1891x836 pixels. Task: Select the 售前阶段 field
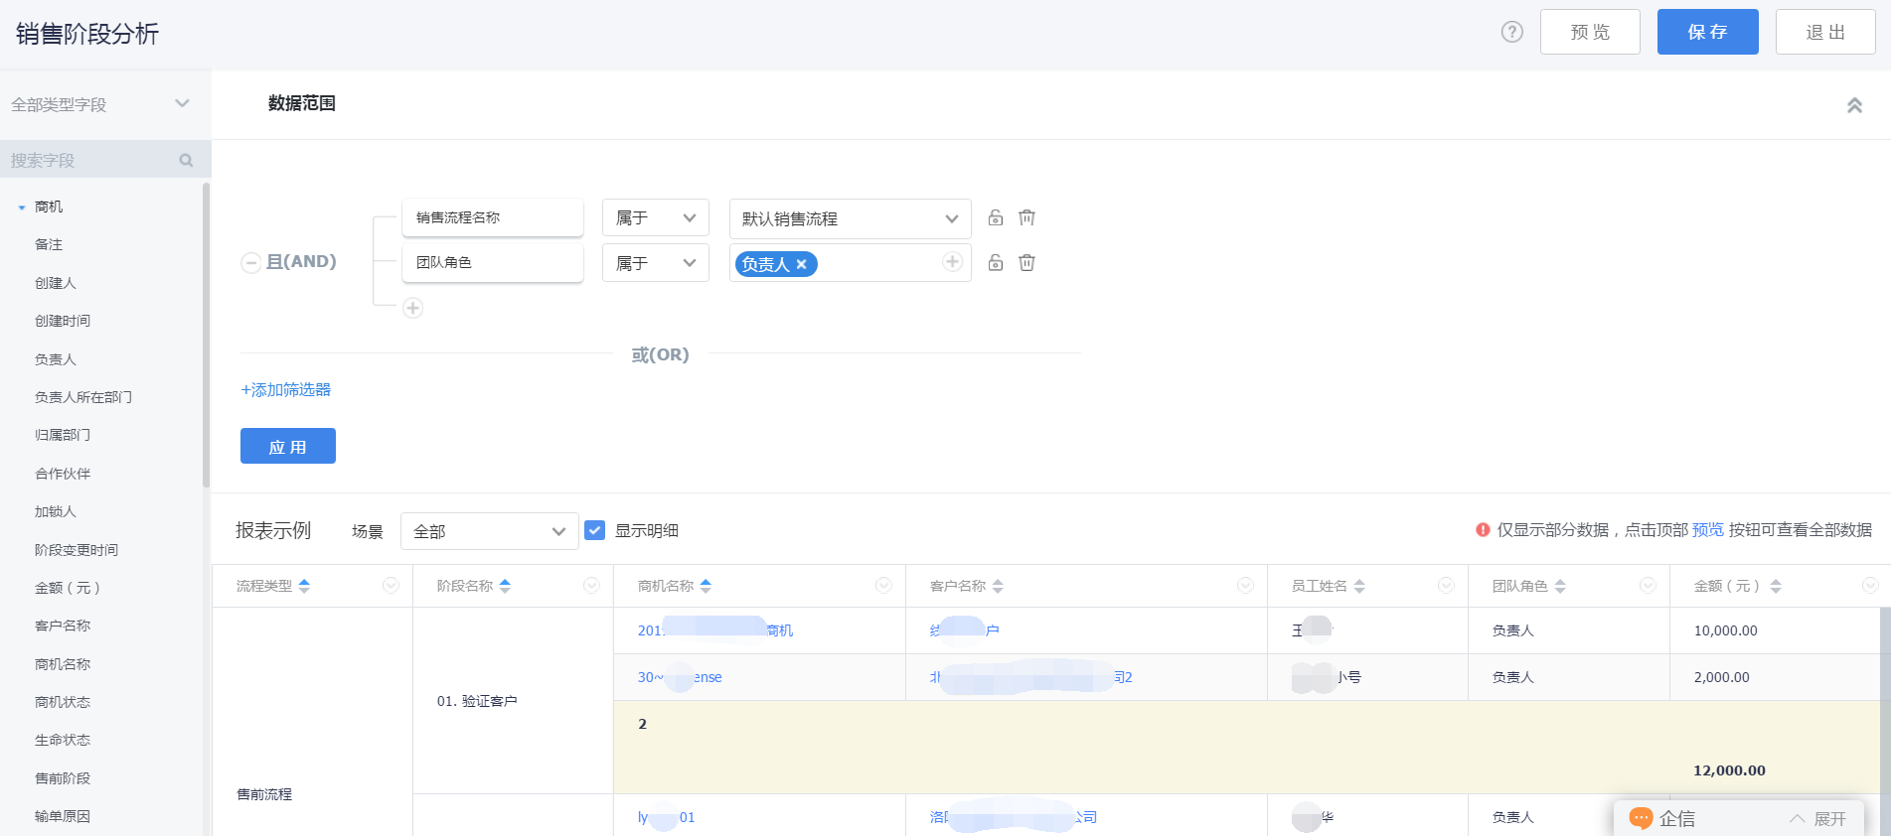tap(63, 778)
